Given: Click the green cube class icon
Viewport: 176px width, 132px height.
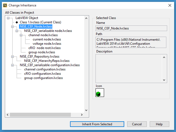Looking at the screenshot, I should point(100,93).
